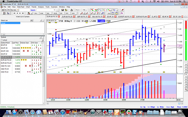This screenshot has width=188, height=117.
Task: Open the symbol search combo box
Action: pyautogui.click(x=46, y=10)
